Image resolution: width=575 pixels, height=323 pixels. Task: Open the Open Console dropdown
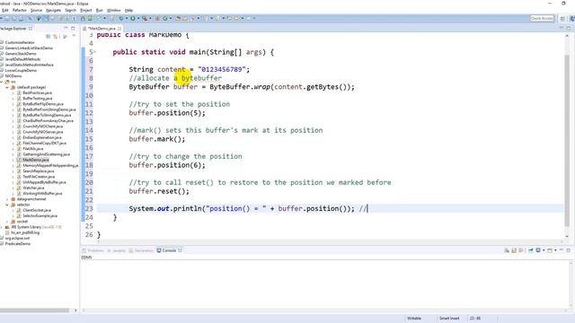555,250
